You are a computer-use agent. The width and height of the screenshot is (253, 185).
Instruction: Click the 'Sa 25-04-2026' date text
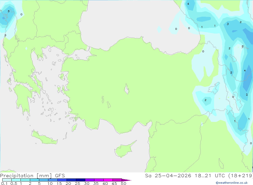pos(168,176)
